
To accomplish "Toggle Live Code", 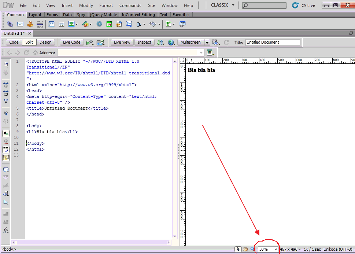I will pos(71,43).
